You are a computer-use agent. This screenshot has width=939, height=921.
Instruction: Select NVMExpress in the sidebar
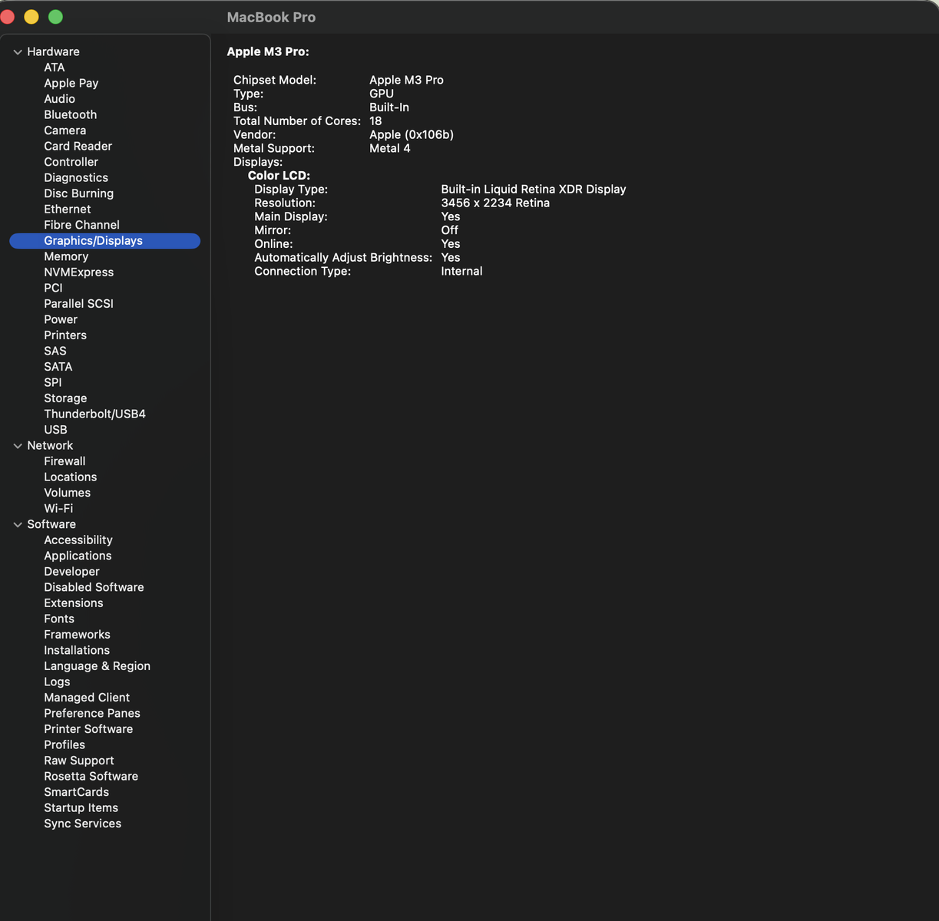[79, 272]
